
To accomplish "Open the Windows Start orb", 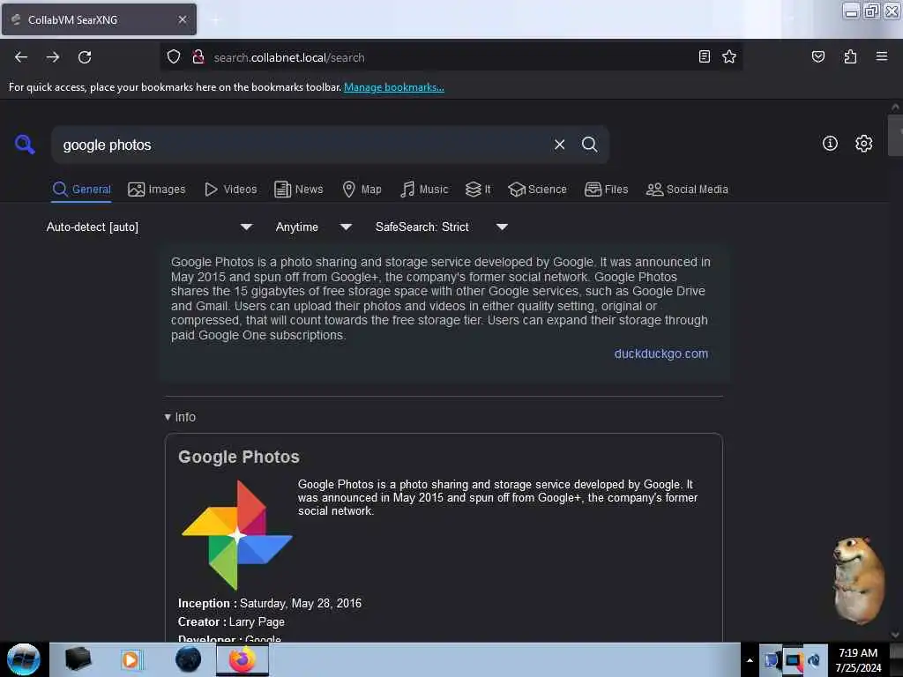I will click(x=24, y=659).
